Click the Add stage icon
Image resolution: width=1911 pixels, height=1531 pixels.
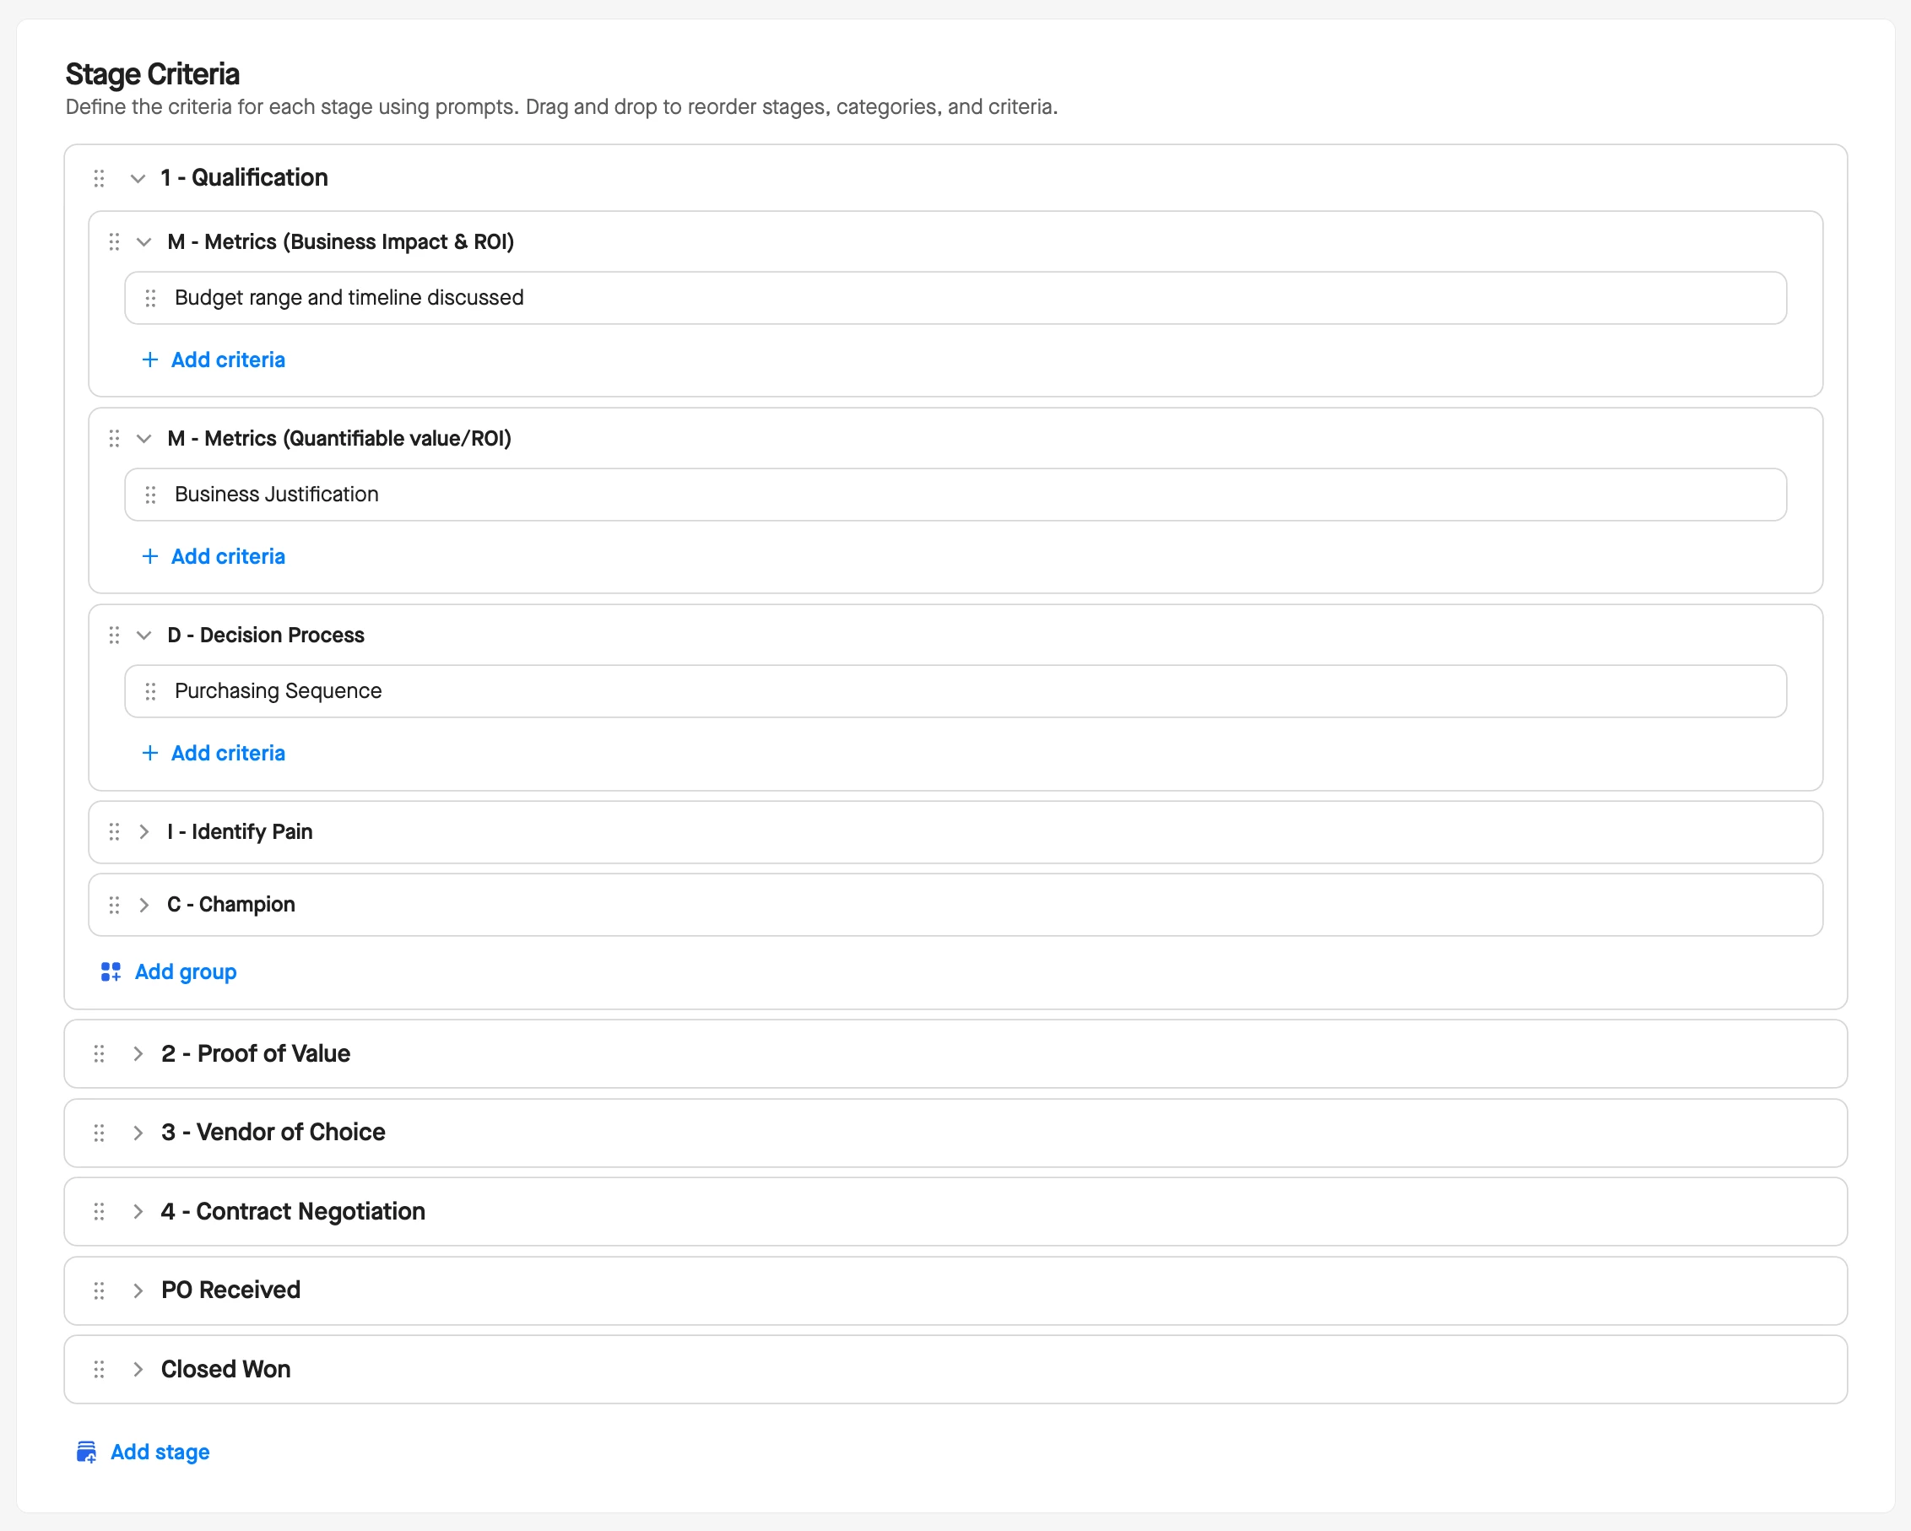(x=86, y=1453)
